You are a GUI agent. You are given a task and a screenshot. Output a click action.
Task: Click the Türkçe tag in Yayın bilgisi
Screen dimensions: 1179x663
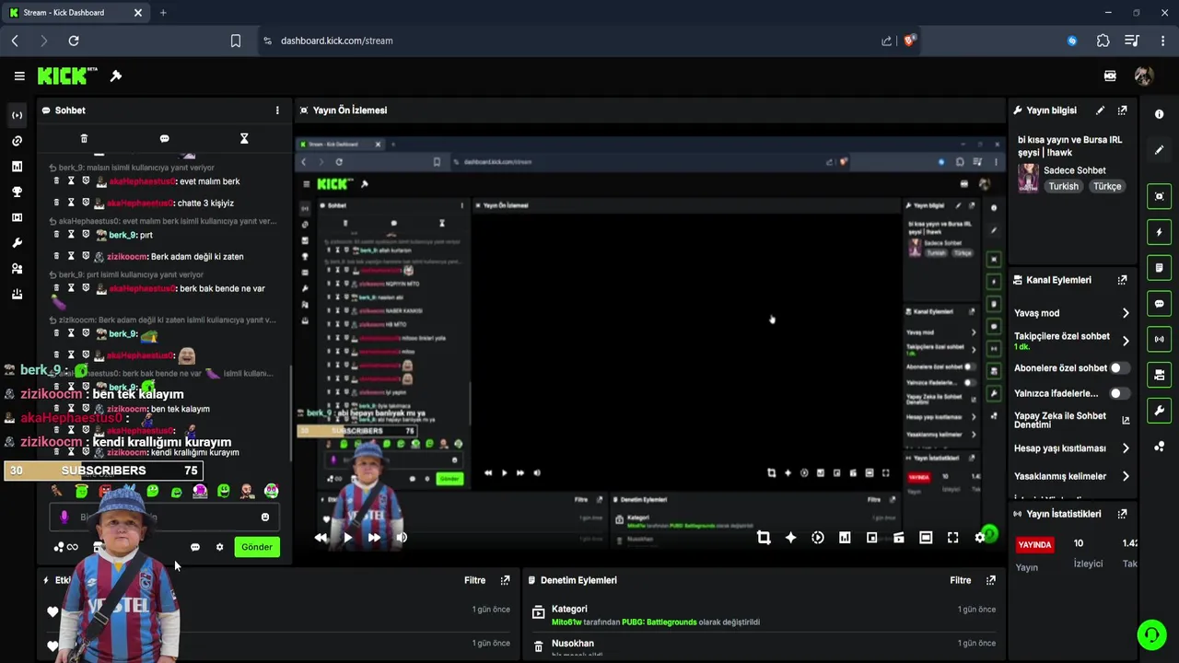(x=1107, y=186)
